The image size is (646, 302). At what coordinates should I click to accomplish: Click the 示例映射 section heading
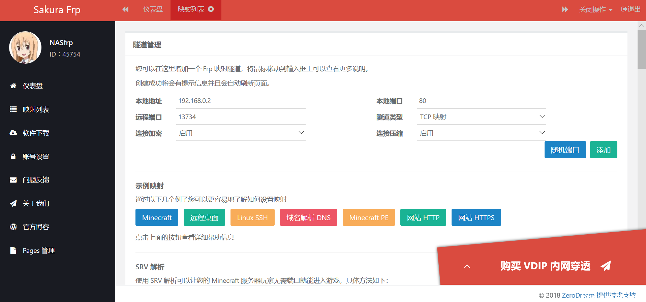coord(150,186)
